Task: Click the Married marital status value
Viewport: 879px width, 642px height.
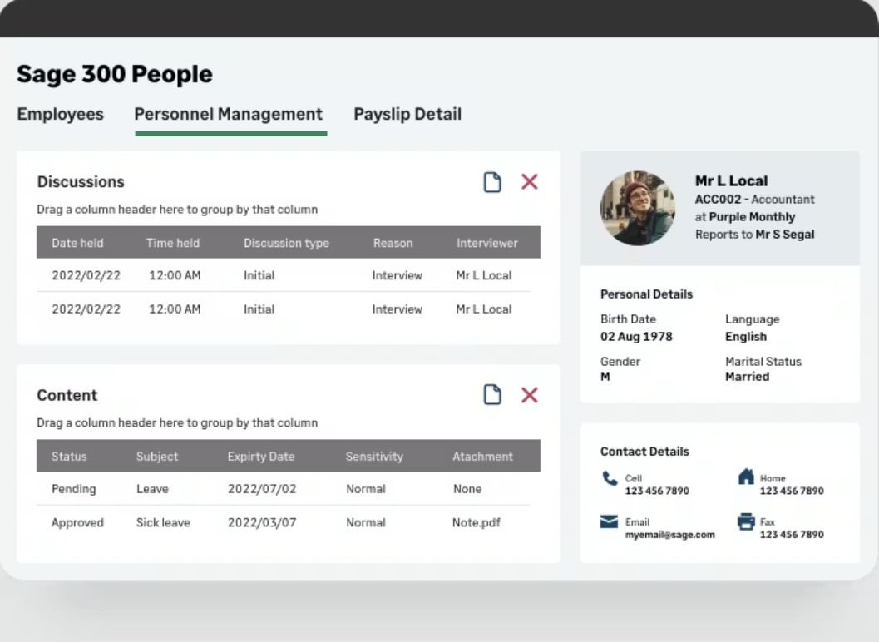Action: [x=748, y=377]
